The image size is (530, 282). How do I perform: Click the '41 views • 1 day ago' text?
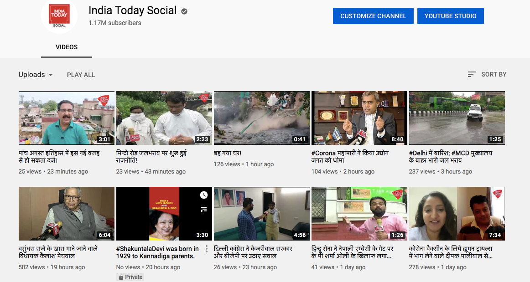(x=338, y=267)
